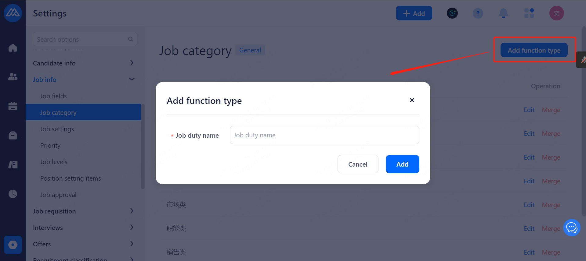The image size is (586, 261).
Task: Click the home icon in left sidebar
Action: click(x=13, y=48)
